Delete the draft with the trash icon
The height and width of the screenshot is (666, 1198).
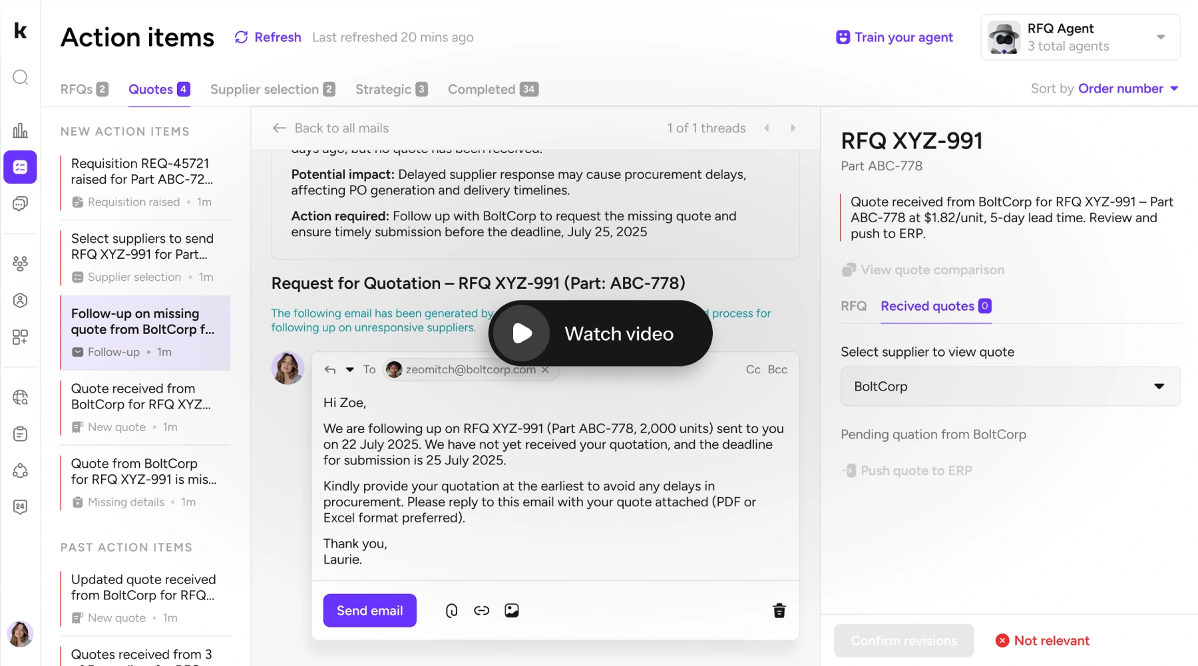[x=779, y=611]
